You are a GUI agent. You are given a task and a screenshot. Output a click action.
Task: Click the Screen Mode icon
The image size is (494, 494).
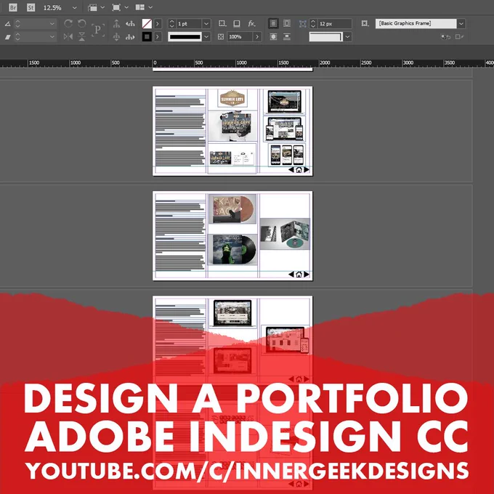(116, 7)
